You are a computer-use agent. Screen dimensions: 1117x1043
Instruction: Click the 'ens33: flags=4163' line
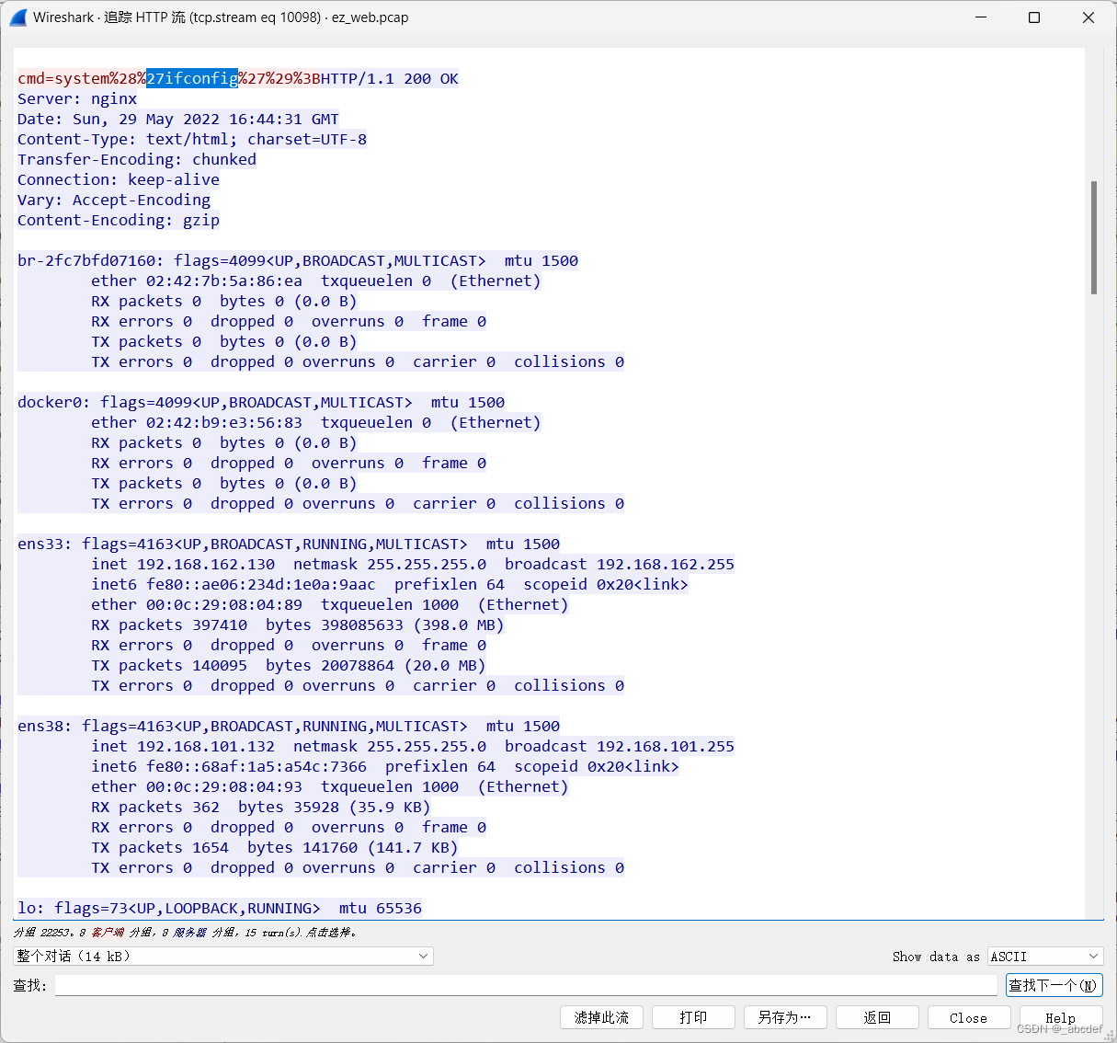click(289, 544)
